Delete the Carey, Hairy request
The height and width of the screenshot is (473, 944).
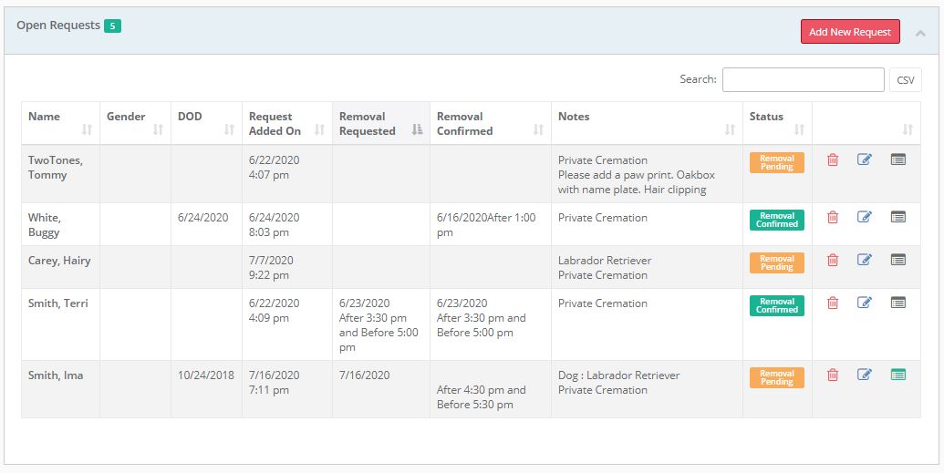[832, 260]
